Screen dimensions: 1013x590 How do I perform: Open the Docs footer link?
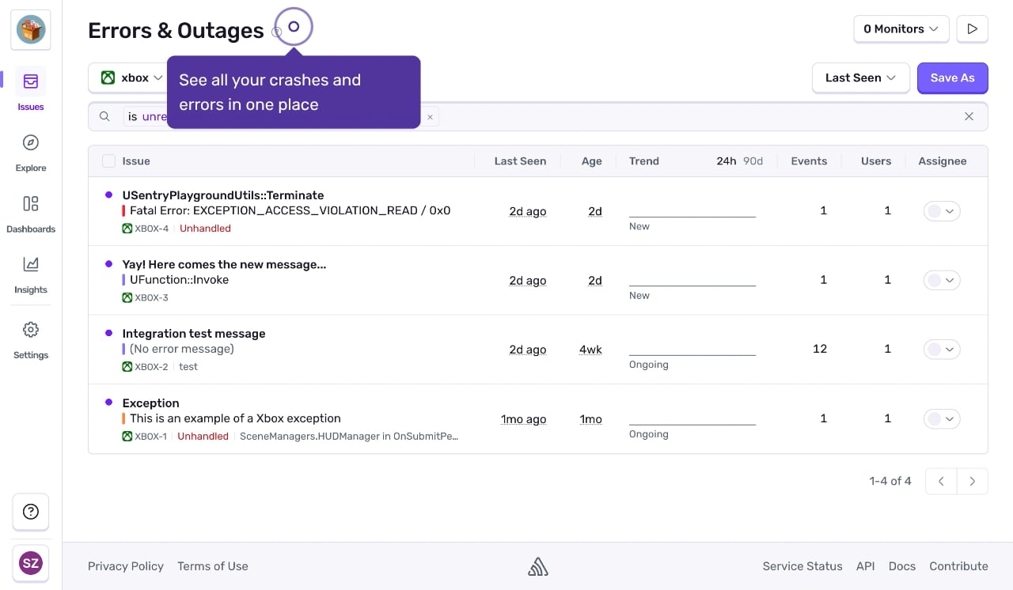pyautogui.click(x=902, y=566)
